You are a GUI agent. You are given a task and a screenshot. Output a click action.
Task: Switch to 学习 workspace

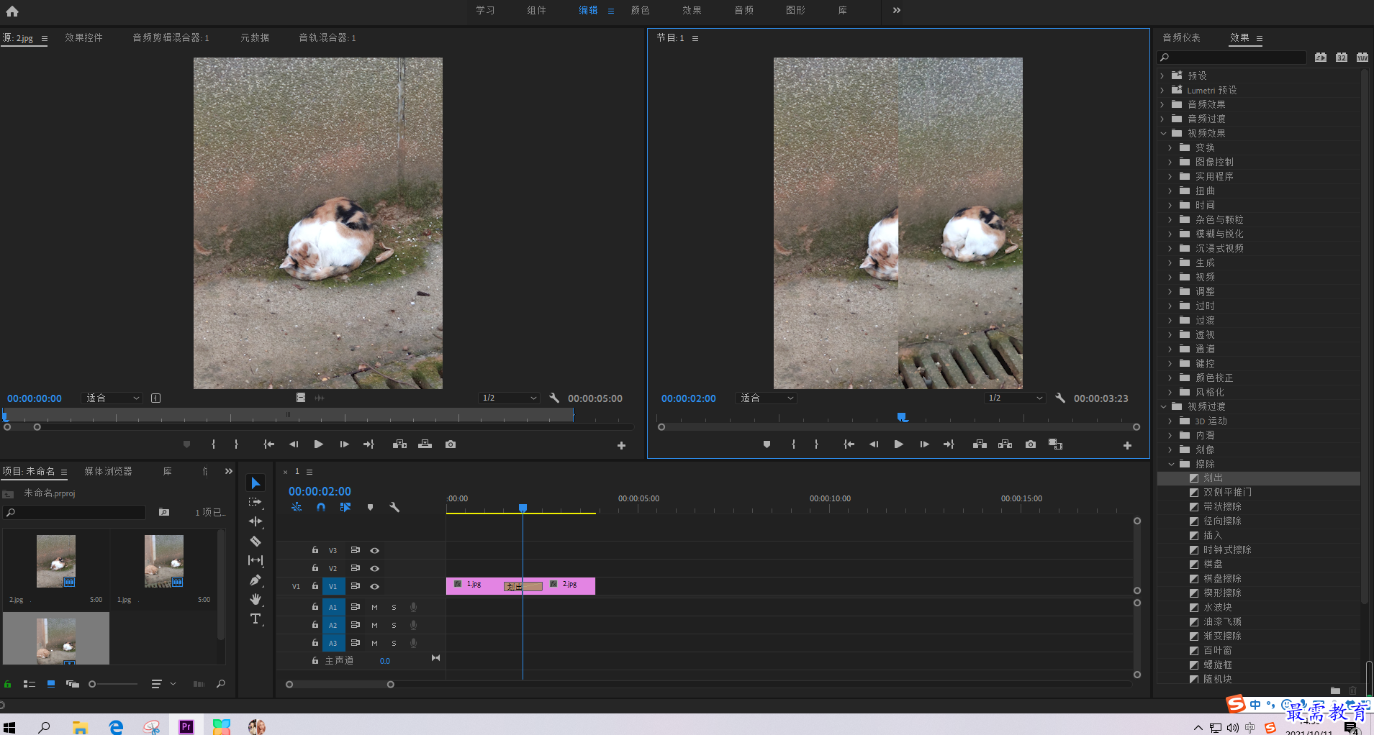pos(485,10)
